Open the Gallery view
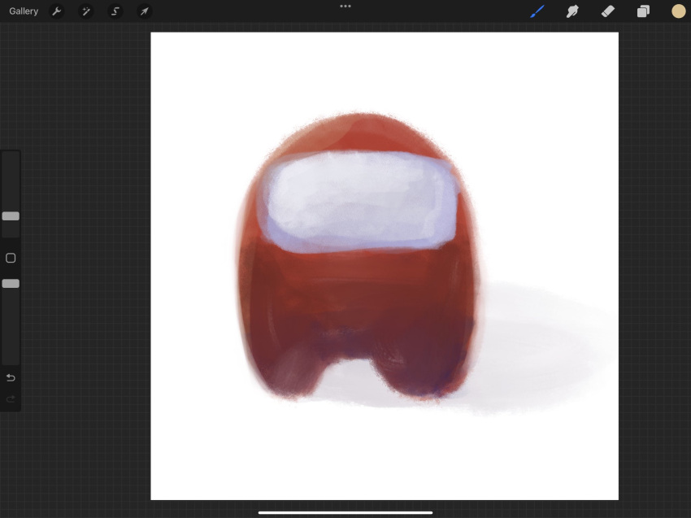The width and height of the screenshot is (691, 518). point(24,11)
